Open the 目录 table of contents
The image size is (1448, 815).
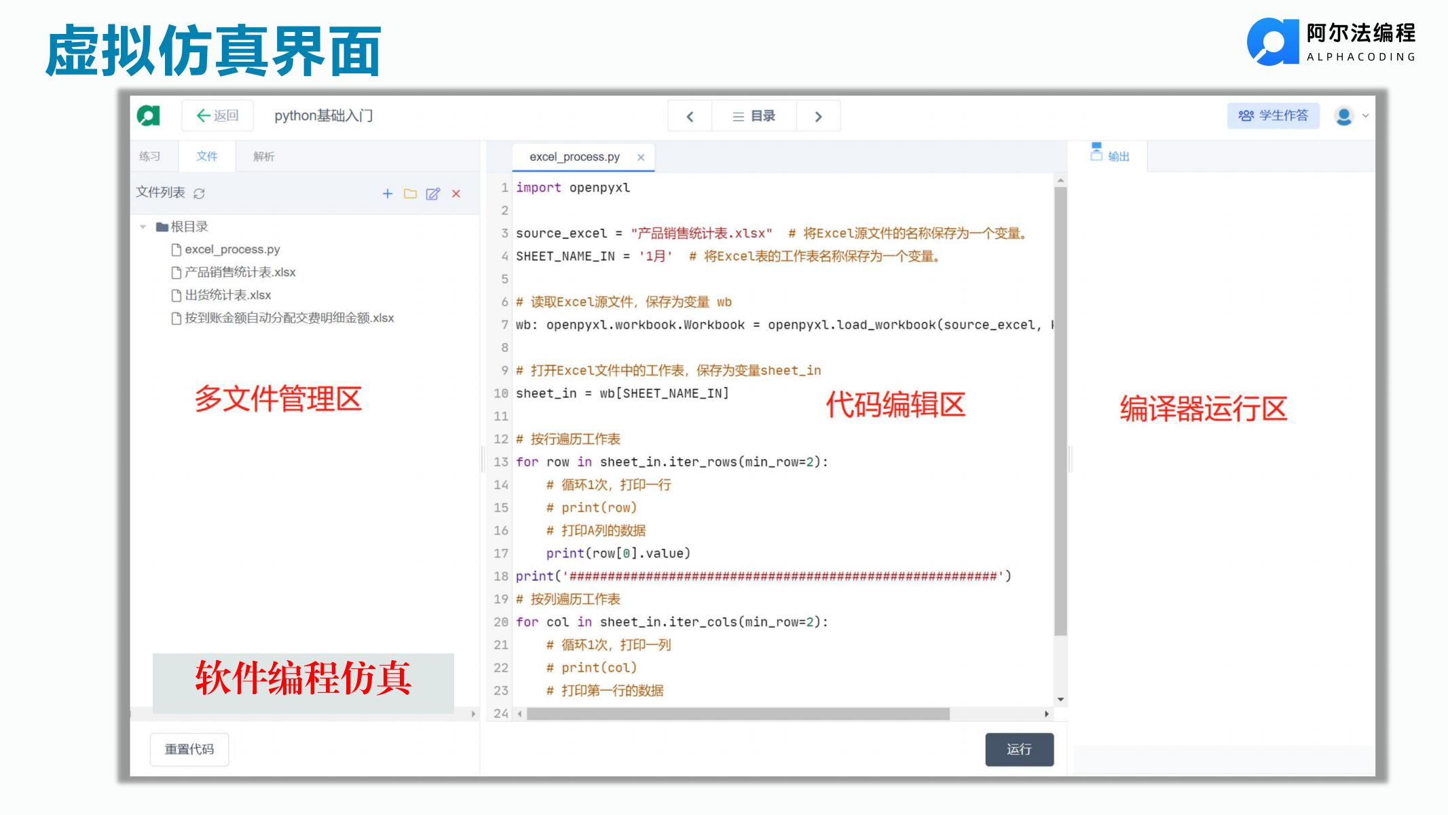(x=754, y=116)
